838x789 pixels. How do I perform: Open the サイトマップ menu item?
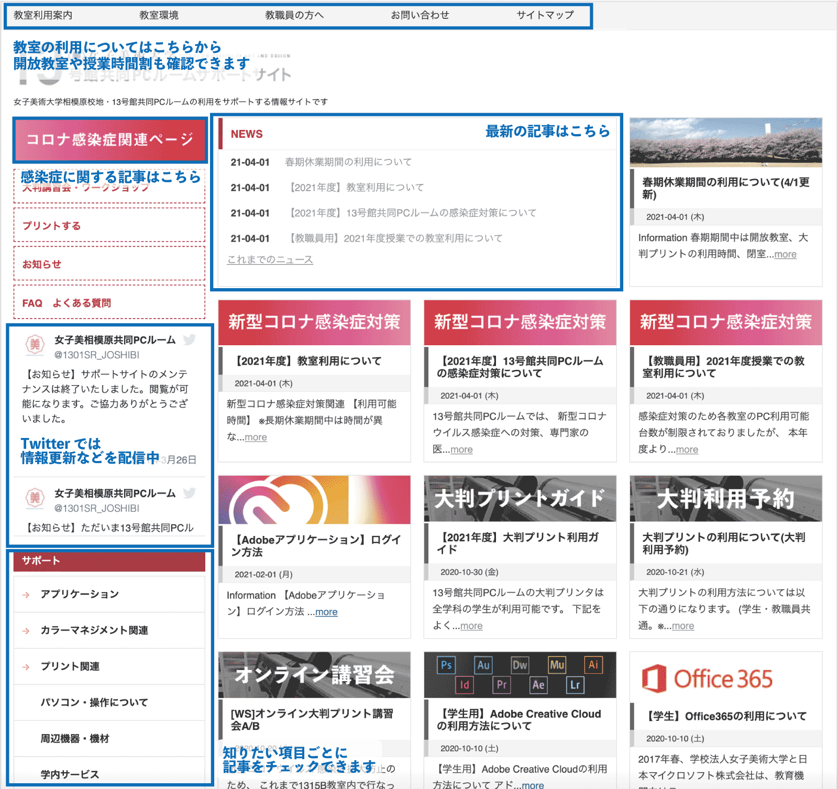pos(545,15)
